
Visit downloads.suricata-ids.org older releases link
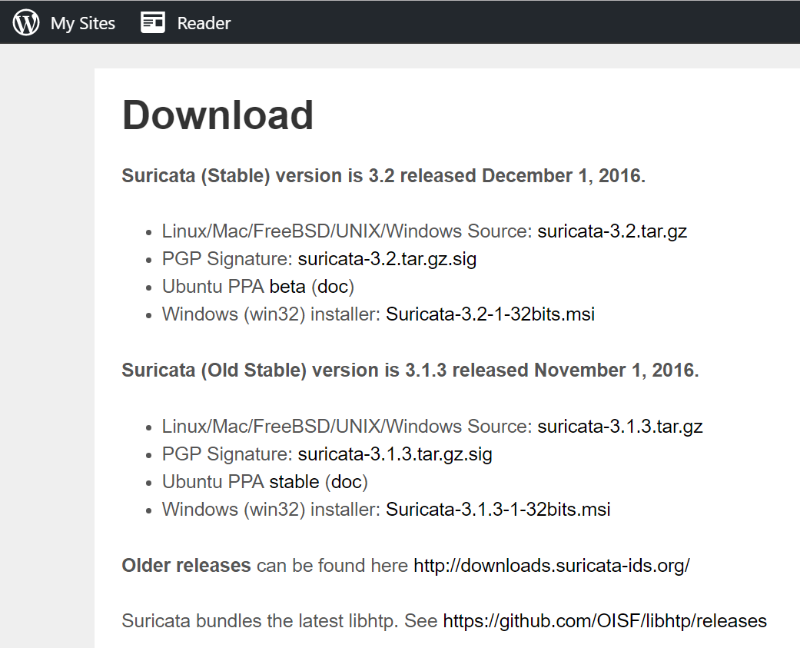click(x=551, y=566)
